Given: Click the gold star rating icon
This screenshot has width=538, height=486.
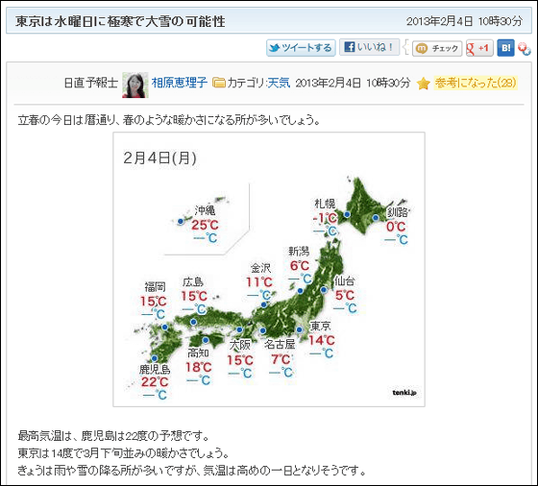Looking at the screenshot, I should tap(424, 84).
